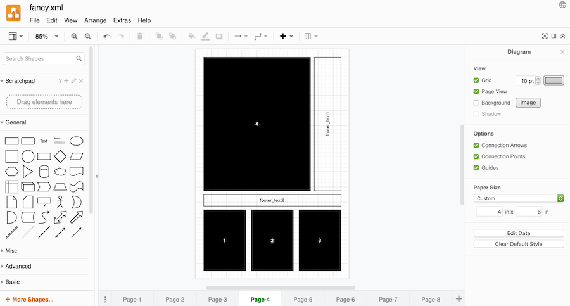Viewport: 570px width, 306px height.
Task: Open the connection arrow style dropdown
Action: [241, 36]
